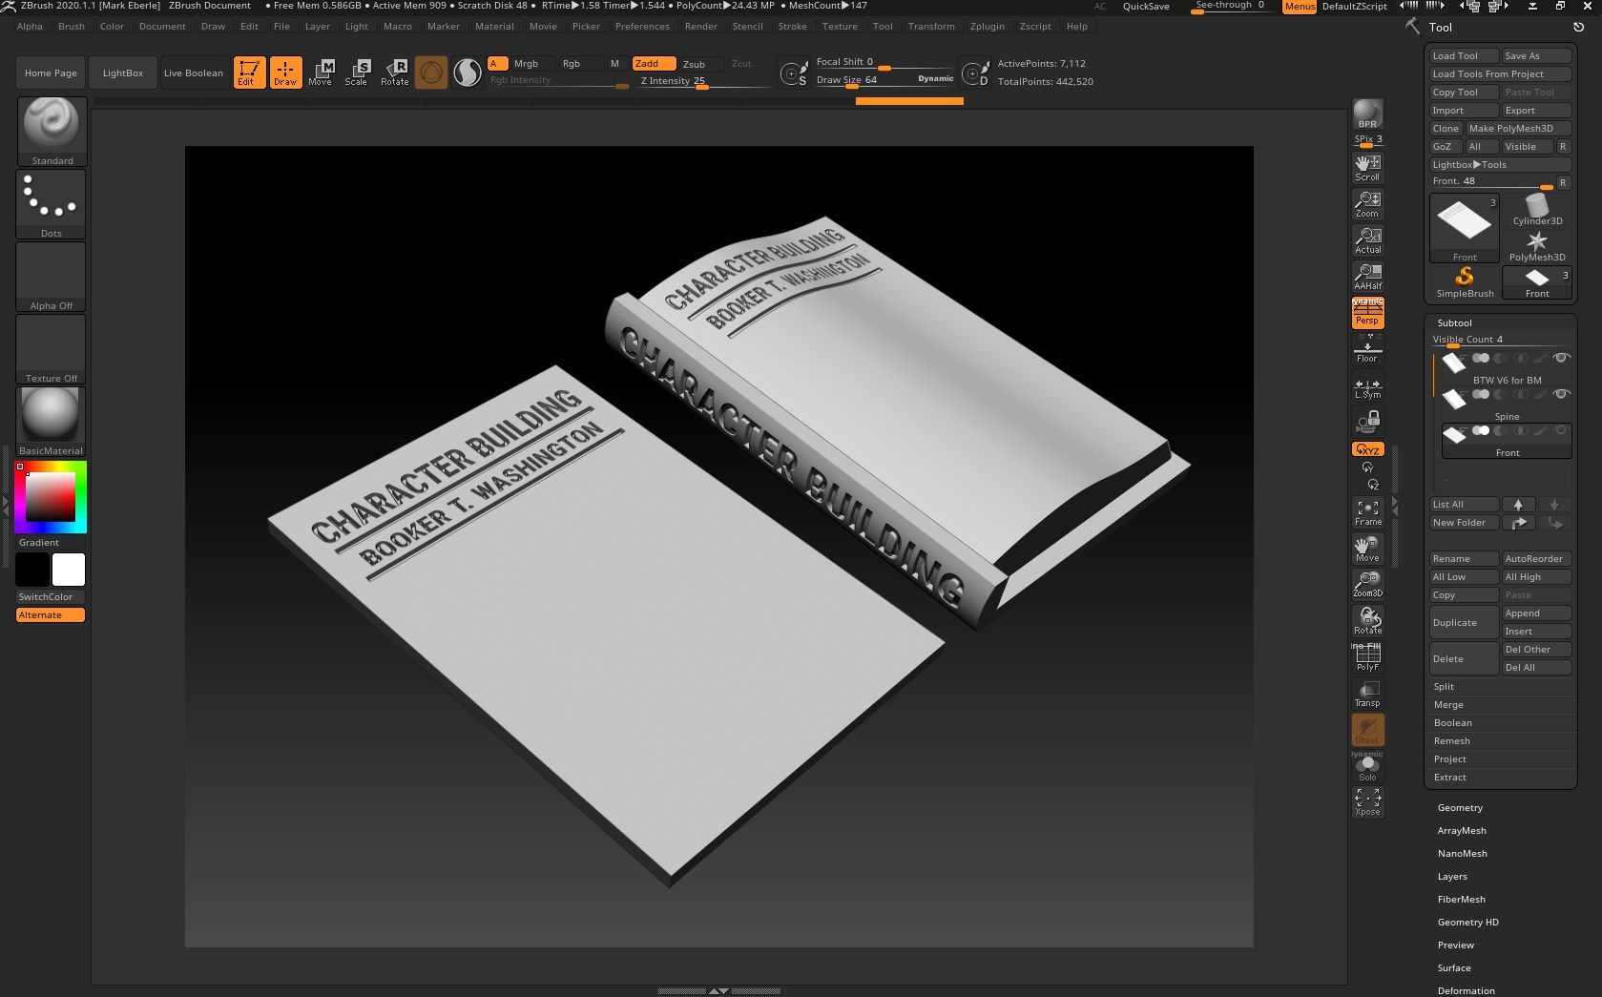The width and height of the screenshot is (1602, 997).
Task: Open the Stroke menu
Action: 792,27
